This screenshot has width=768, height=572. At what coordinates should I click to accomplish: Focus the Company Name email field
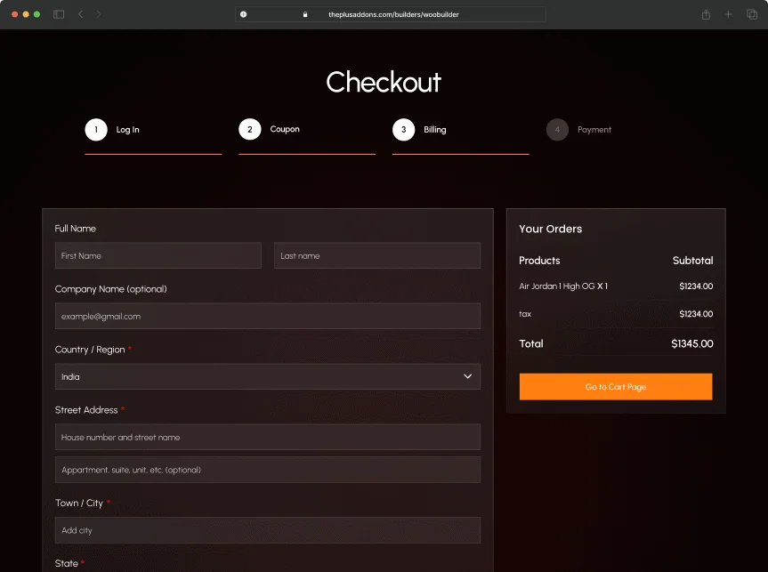[267, 316]
